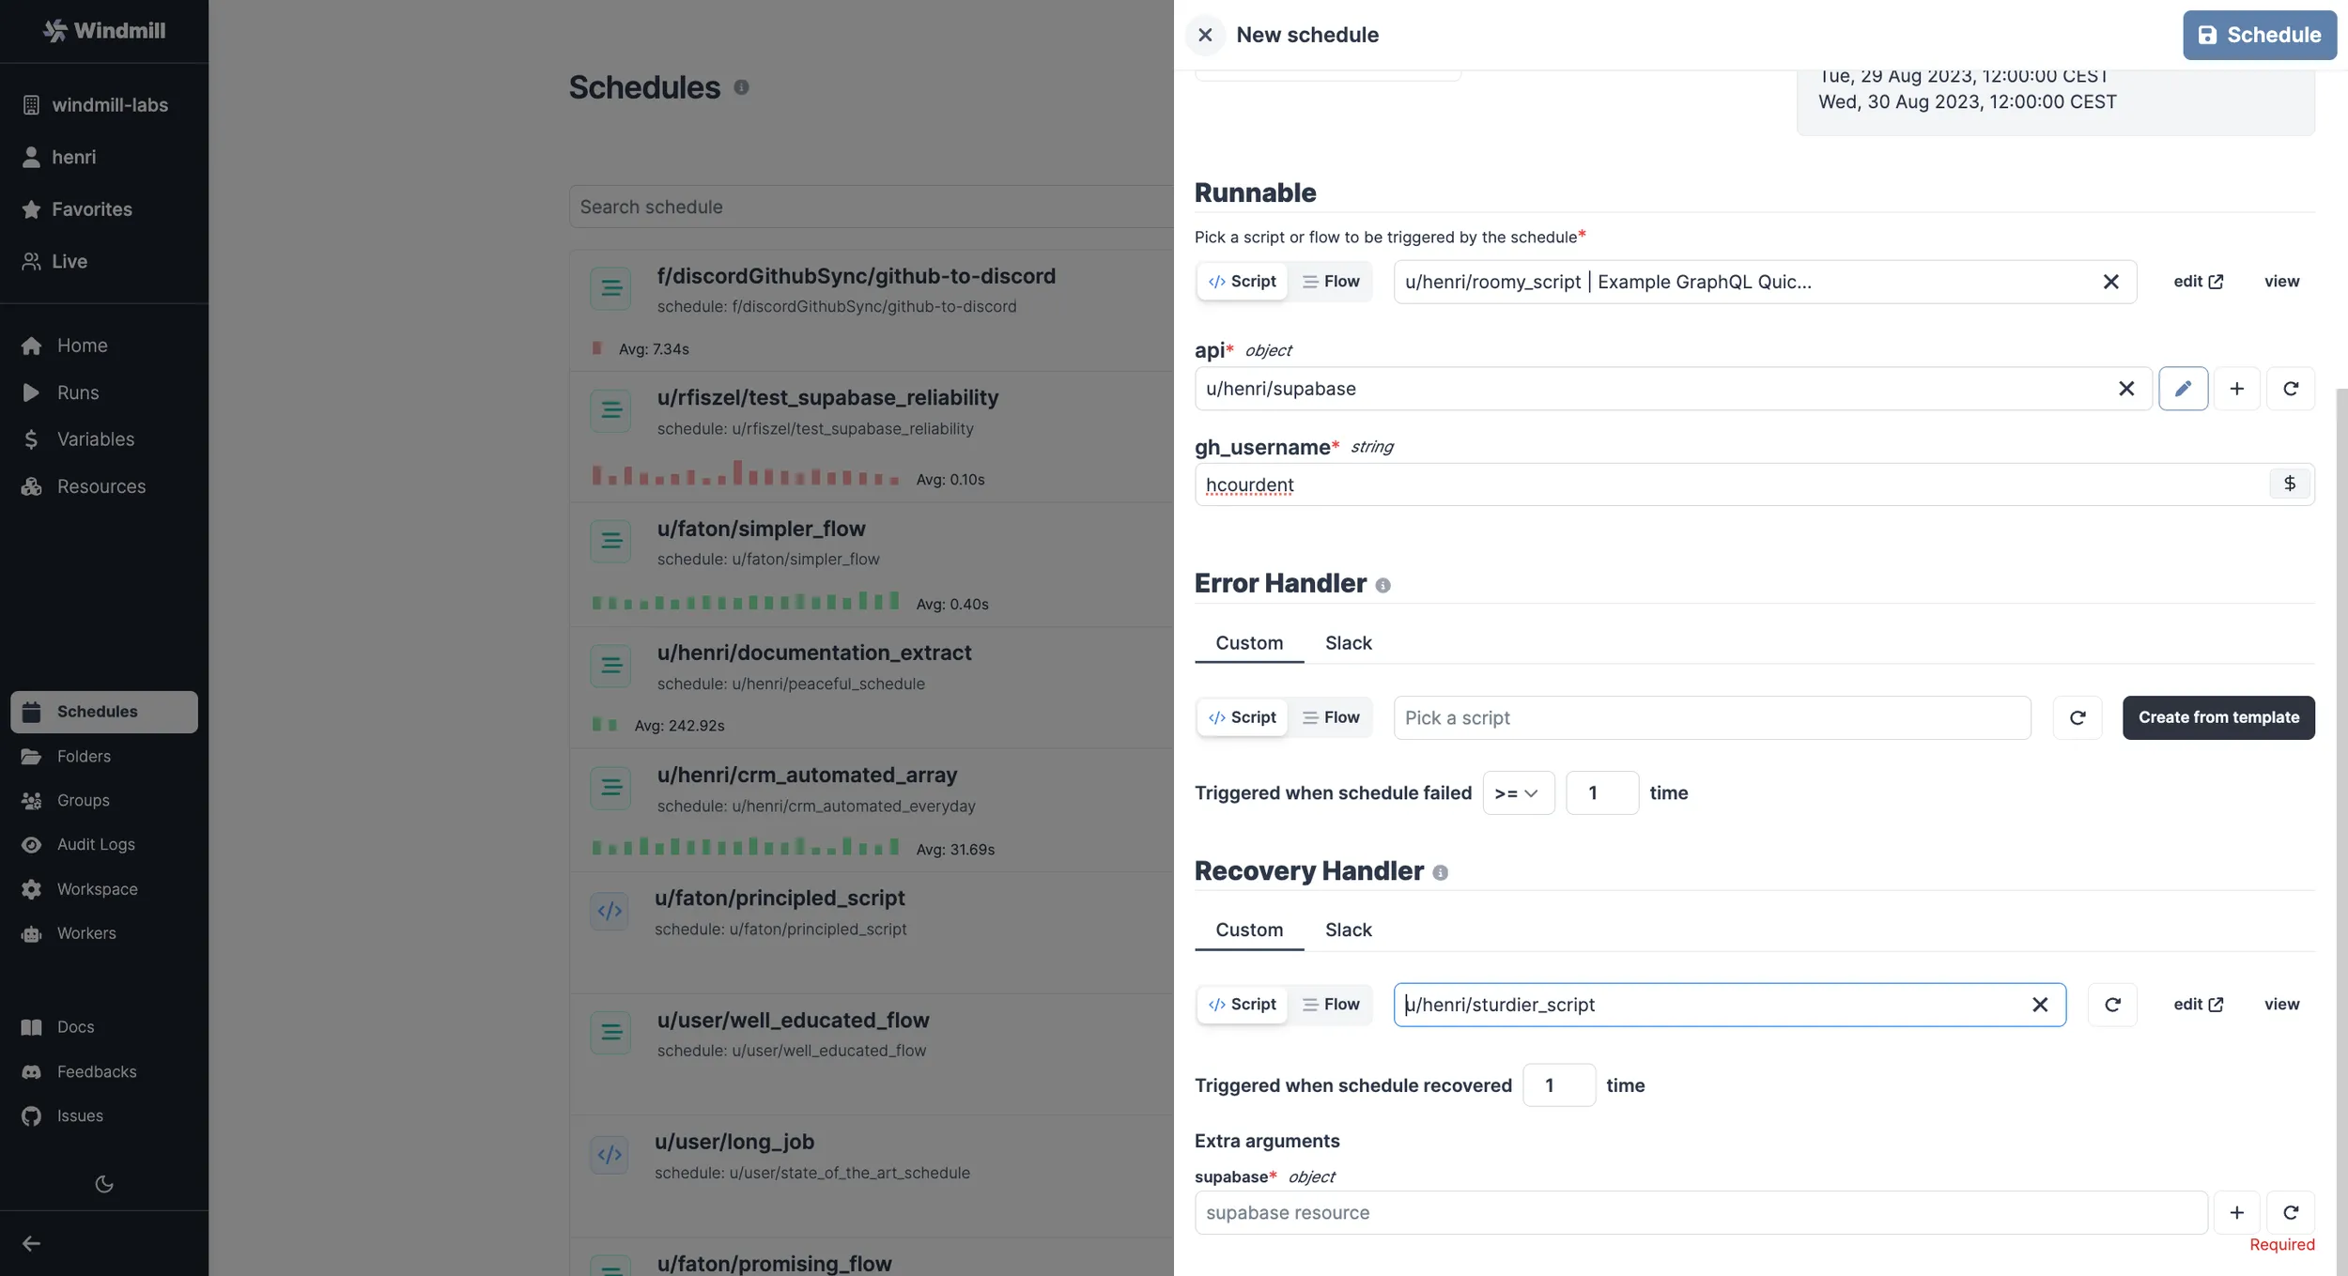Add a new resource with the plus icon

click(2236, 388)
